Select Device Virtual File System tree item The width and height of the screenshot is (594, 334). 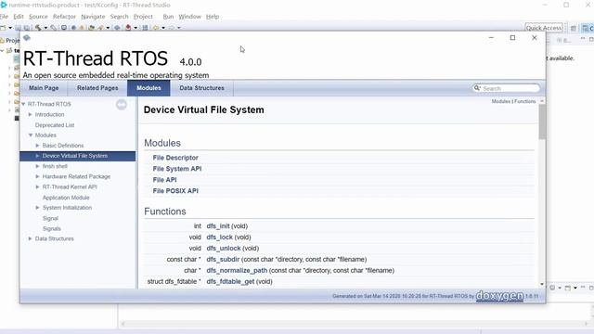(78, 156)
